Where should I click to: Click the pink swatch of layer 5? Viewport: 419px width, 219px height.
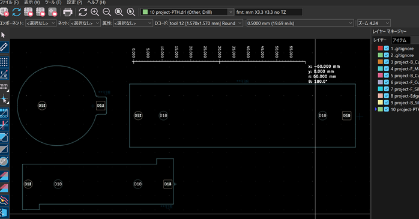(x=380, y=76)
